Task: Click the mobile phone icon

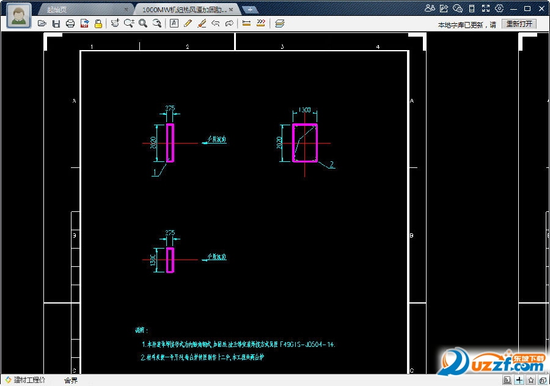Action: [x=472, y=9]
